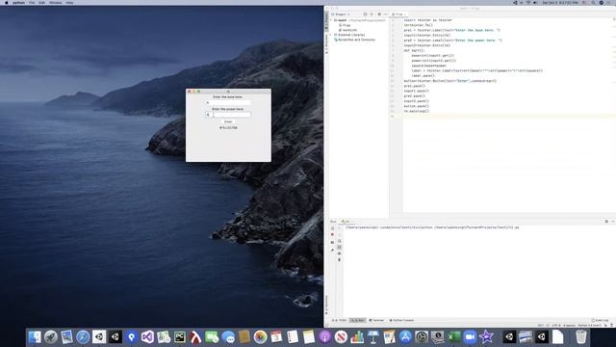Click the Print icon in Run toolbar
Viewport: 616px width, 347px height.
(x=340, y=254)
